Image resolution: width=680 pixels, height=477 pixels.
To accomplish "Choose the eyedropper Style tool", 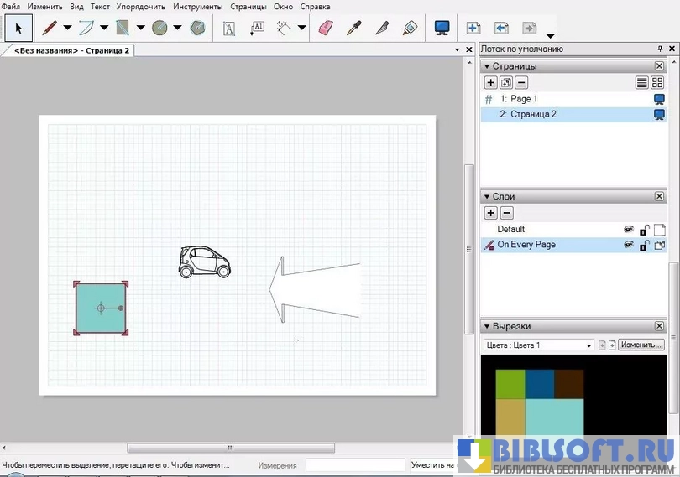I will tap(355, 28).
